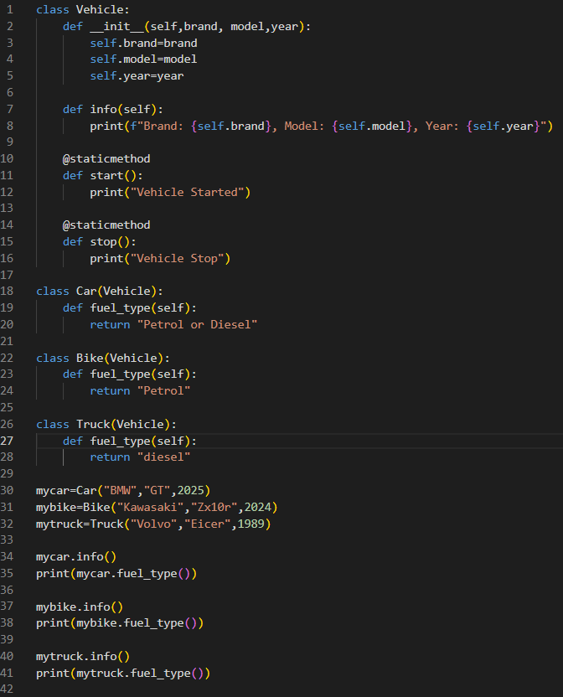
Task: Click line number 1 in the gutter
Action: coord(10,9)
